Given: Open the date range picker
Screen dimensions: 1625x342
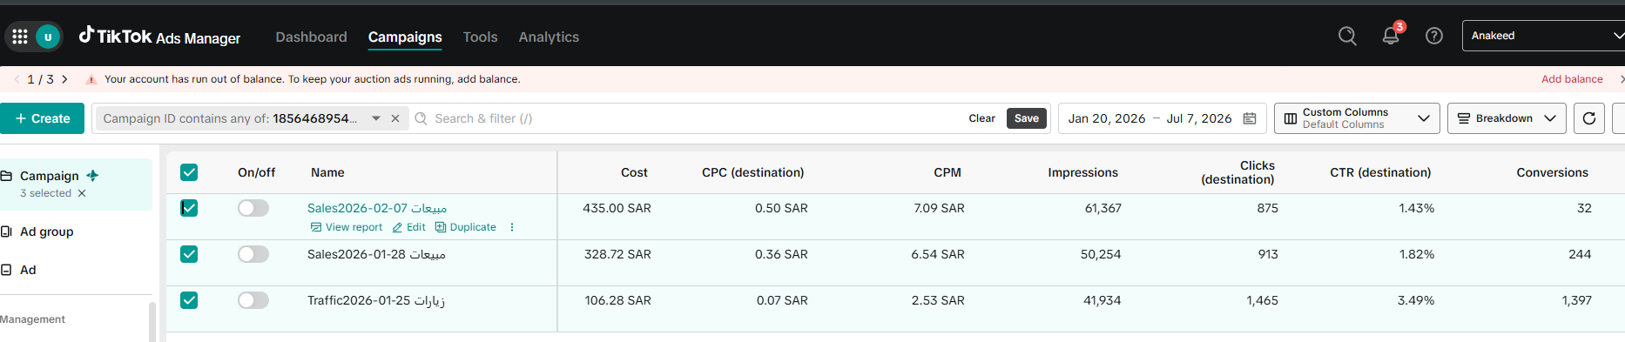Looking at the screenshot, I should tap(1162, 118).
